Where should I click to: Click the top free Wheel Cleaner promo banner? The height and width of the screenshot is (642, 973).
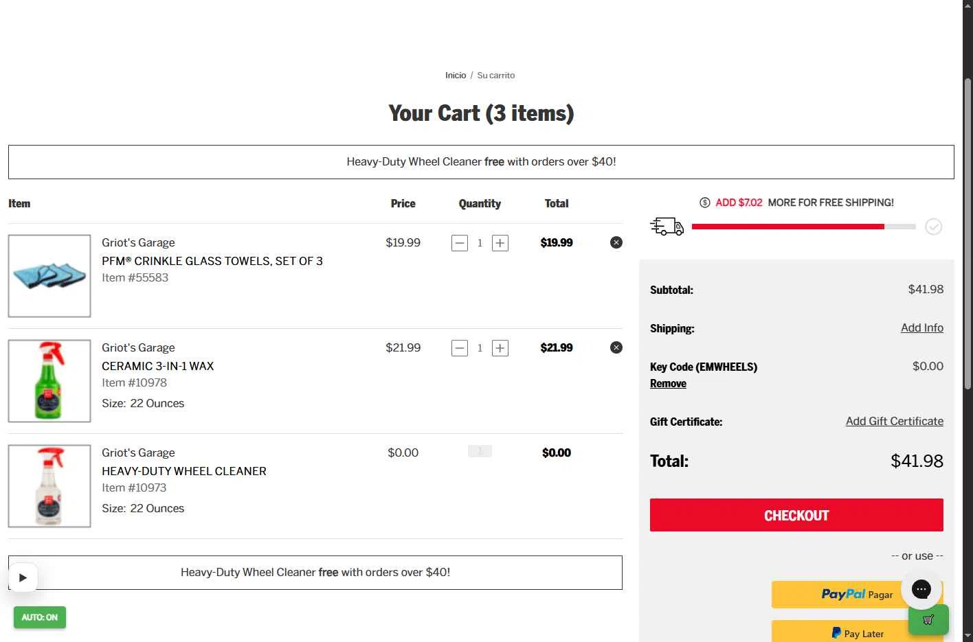481,162
